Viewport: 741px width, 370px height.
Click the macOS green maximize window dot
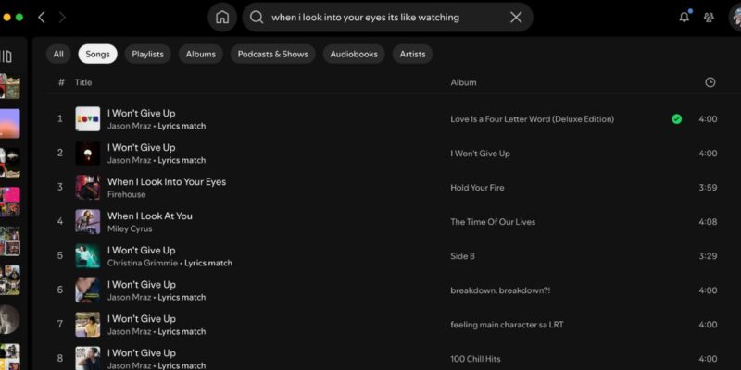19,18
